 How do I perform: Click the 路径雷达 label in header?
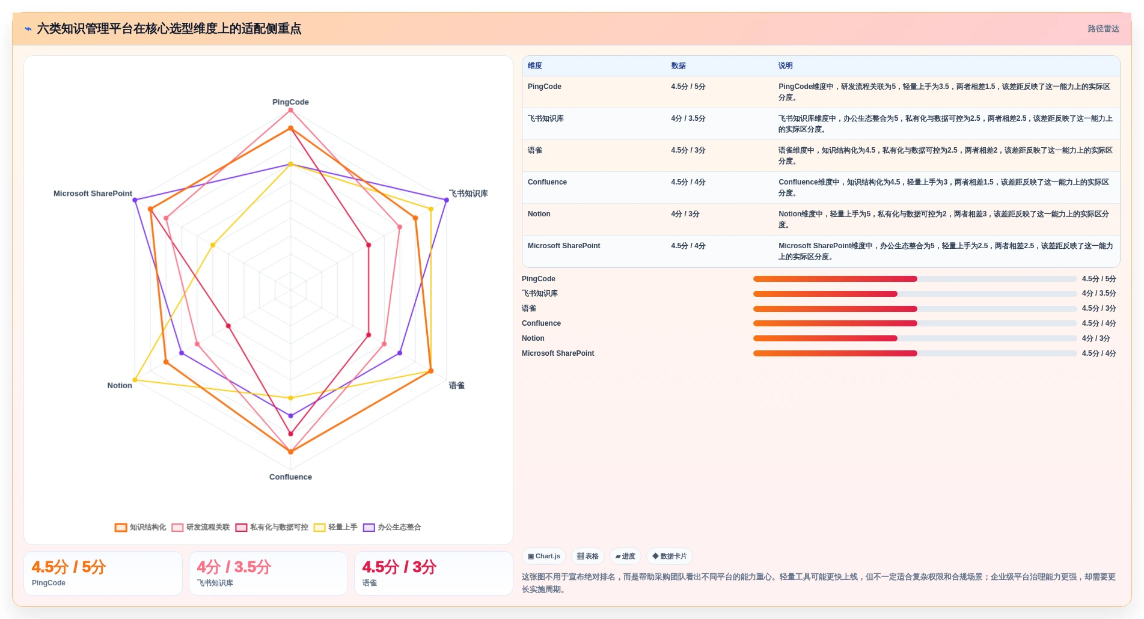[x=1103, y=29]
